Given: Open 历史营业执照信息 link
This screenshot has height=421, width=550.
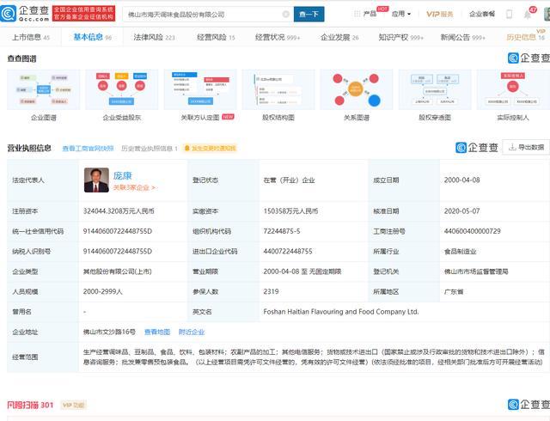Looking at the screenshot, I should pyautogui.click(x=150, y=149).
